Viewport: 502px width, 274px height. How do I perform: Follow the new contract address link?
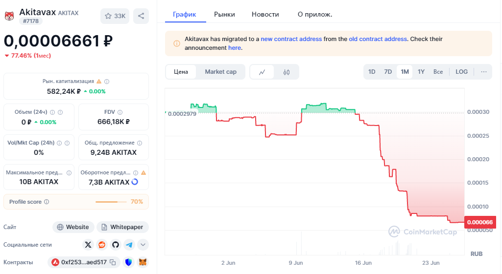(x=291, y=39)
